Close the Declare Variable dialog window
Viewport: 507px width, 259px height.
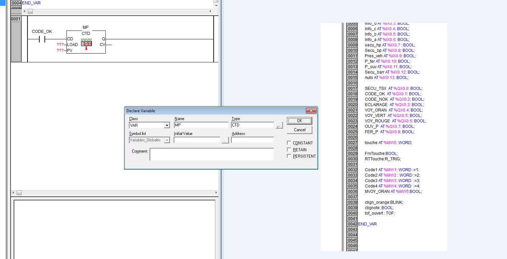coord(311,111)
